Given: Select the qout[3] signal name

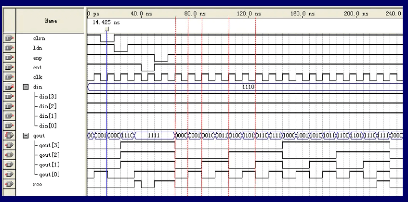Looking at the screenshot, I should [50, 145].
